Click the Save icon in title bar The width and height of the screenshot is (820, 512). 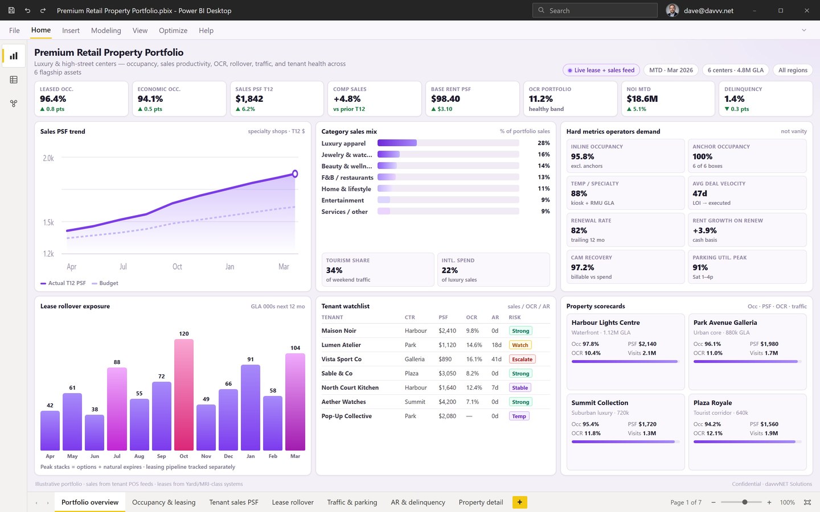pos(11,10)
